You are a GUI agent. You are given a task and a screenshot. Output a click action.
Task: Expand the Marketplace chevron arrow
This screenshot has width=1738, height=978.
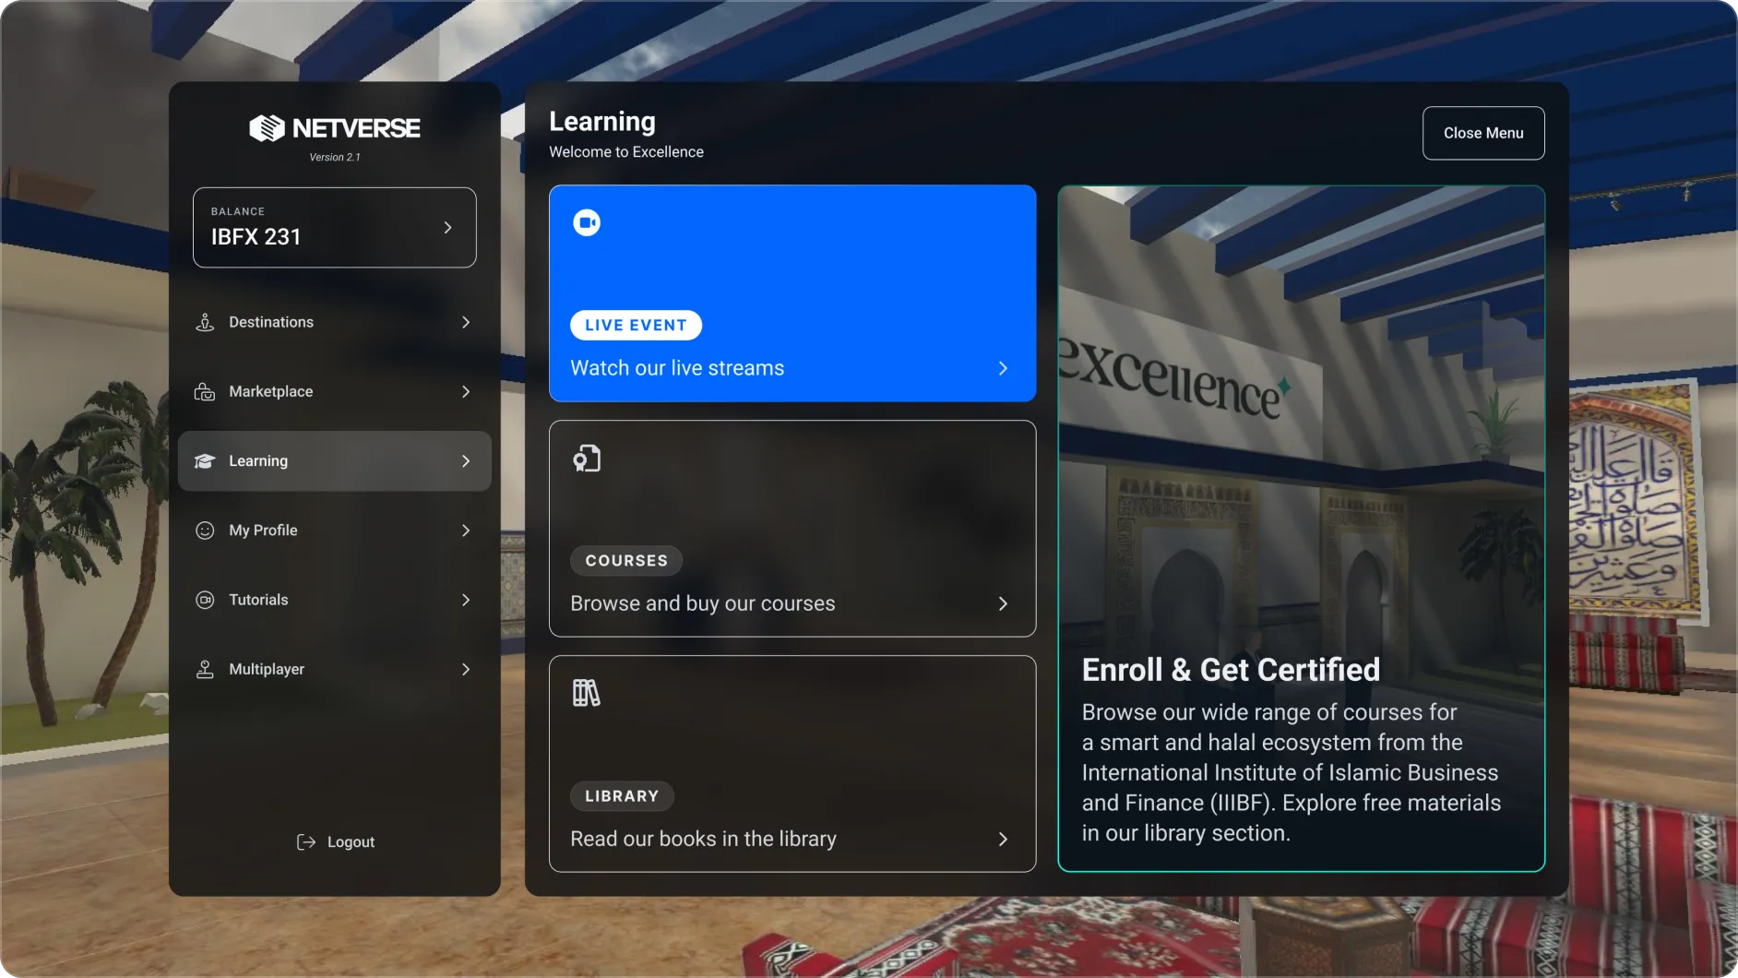point(466,391)
